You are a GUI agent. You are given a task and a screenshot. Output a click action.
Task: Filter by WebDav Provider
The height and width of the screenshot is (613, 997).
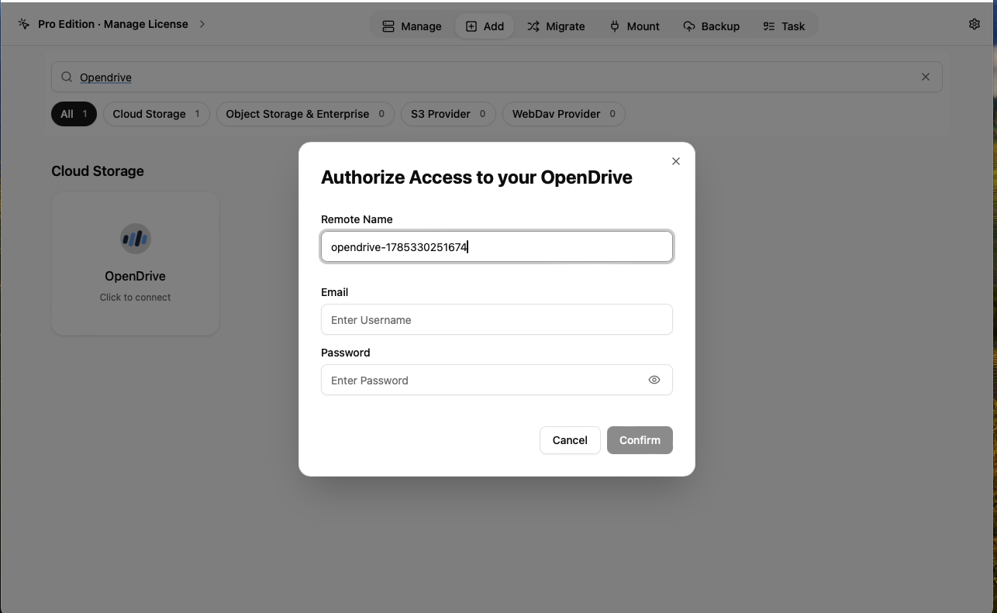coord(564,114)
